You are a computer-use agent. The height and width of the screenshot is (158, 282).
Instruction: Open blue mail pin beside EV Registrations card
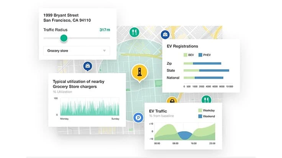pos(165,35)
